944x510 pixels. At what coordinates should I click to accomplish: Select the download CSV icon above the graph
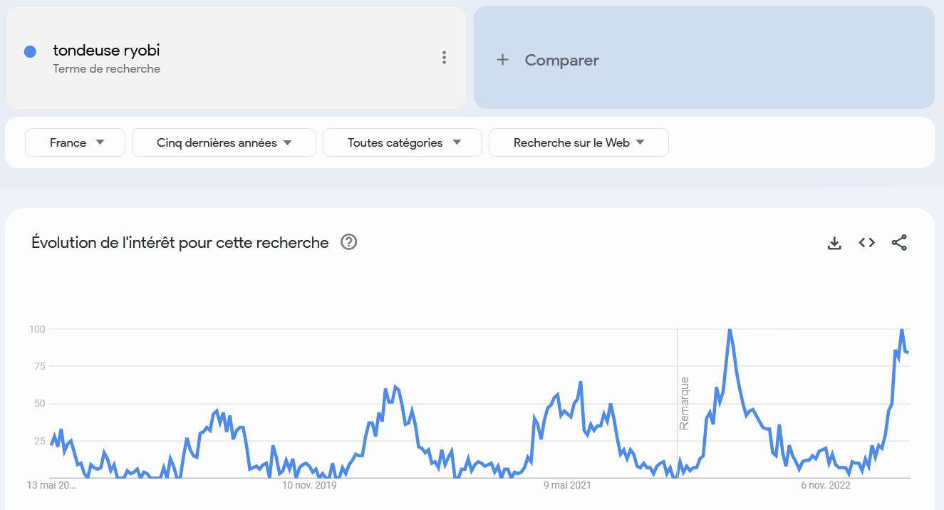[834, 242]
